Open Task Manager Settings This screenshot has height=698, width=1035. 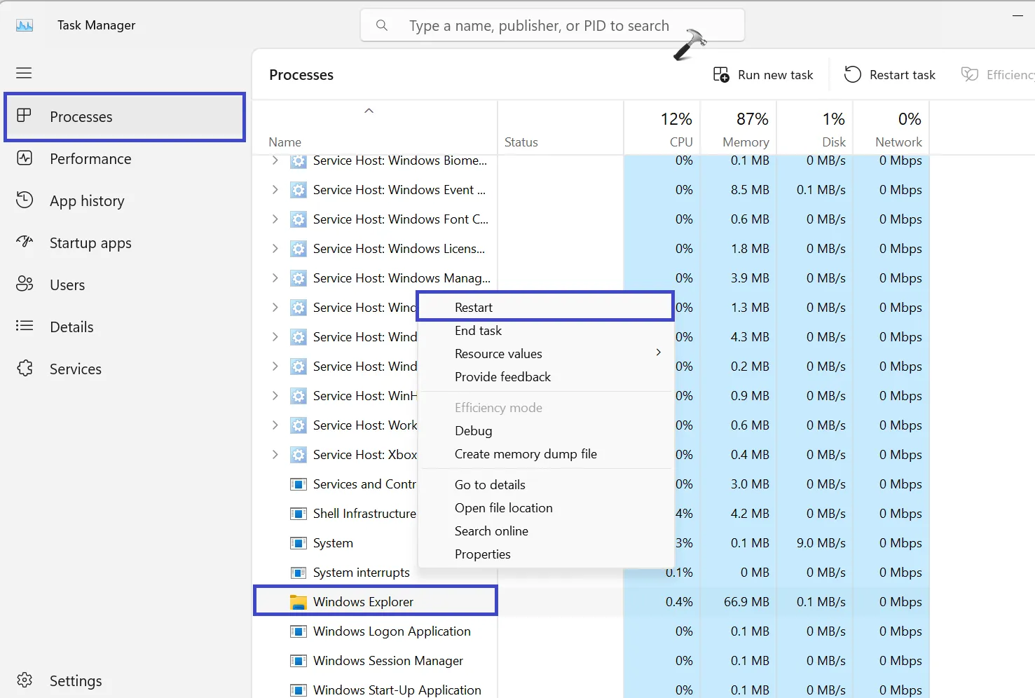pyautogui.click(x=76, y=680)
